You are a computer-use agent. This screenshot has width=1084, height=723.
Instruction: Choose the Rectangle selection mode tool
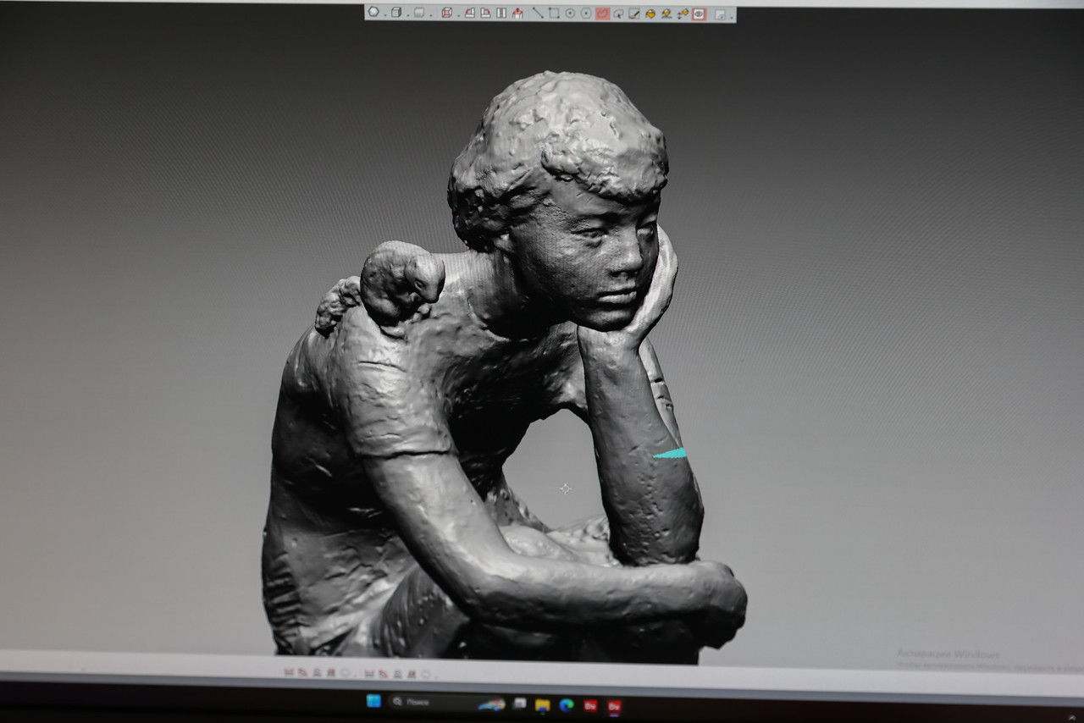point(554,13)
